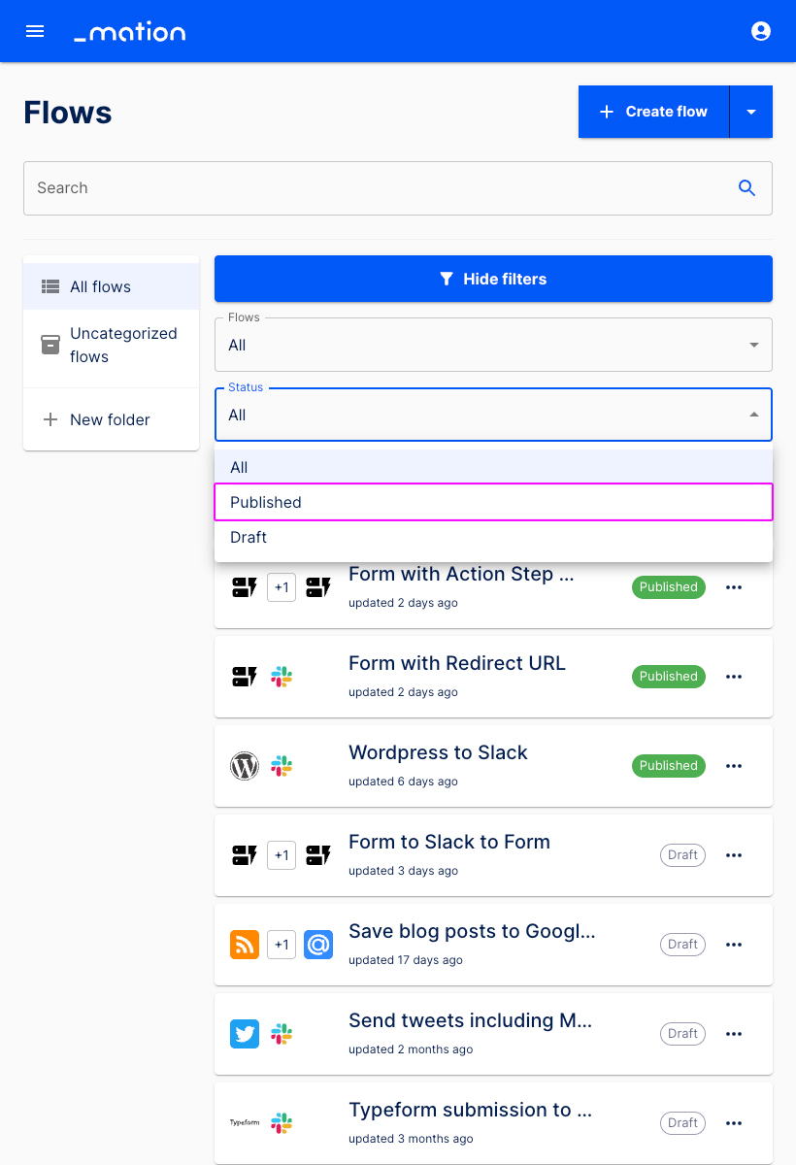Click the Twitter icon on the tweets flow
The image size is (796, 1165).
245,1034
